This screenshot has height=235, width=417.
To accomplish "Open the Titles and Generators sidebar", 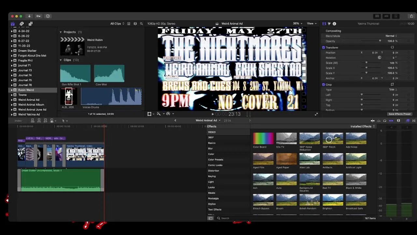I will 30,24.
